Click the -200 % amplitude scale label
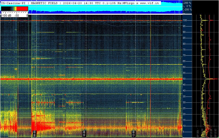 coord(188,10)
